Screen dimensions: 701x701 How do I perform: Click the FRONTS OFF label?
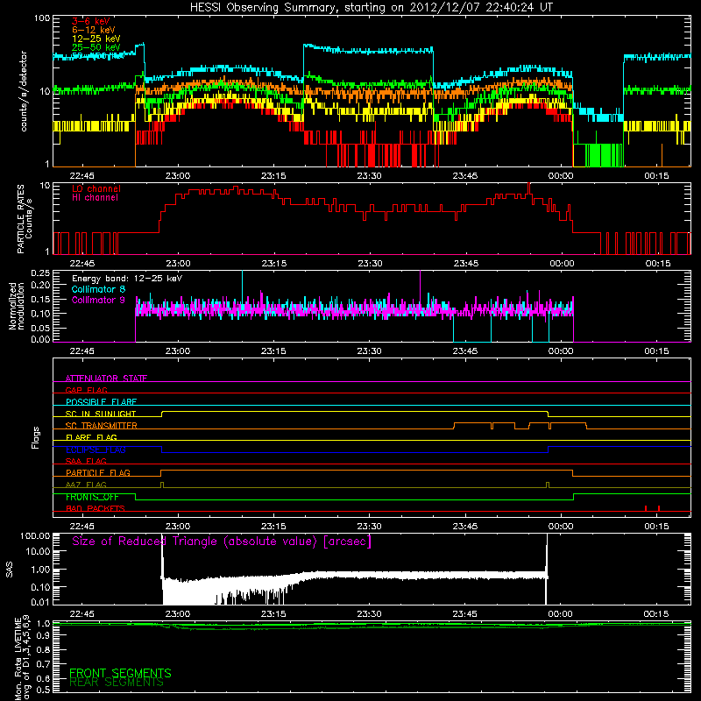[92, 497]
